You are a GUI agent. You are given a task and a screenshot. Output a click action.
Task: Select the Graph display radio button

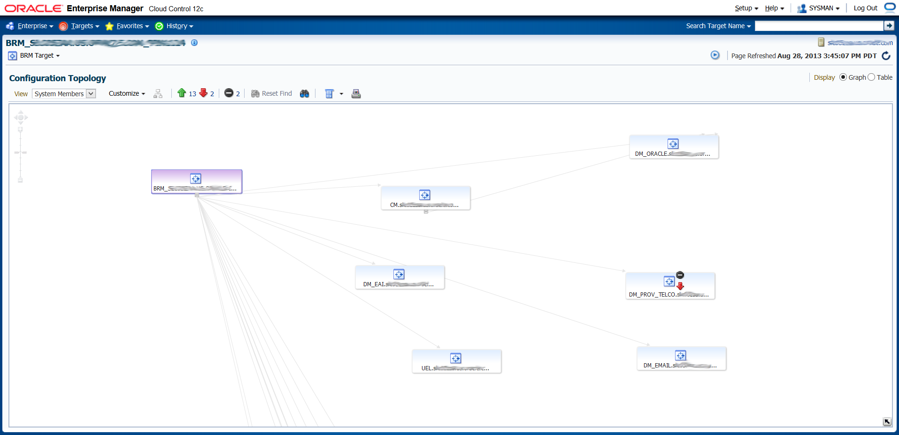[843, 77]
